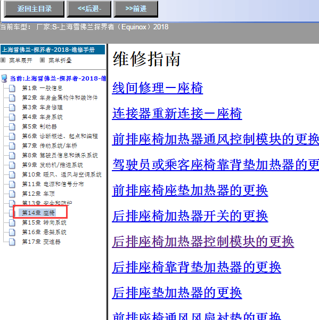This screenshot has height=320, width=319.
Task: Click page icon beside 第6章
Action: 12,137
